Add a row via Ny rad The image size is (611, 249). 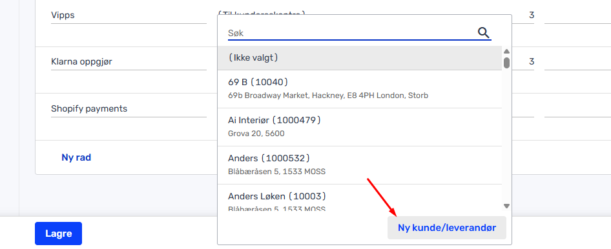[x=76, y=157]
